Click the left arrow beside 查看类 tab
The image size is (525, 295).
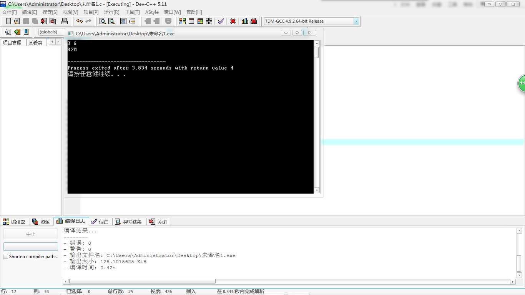point(52,42)
